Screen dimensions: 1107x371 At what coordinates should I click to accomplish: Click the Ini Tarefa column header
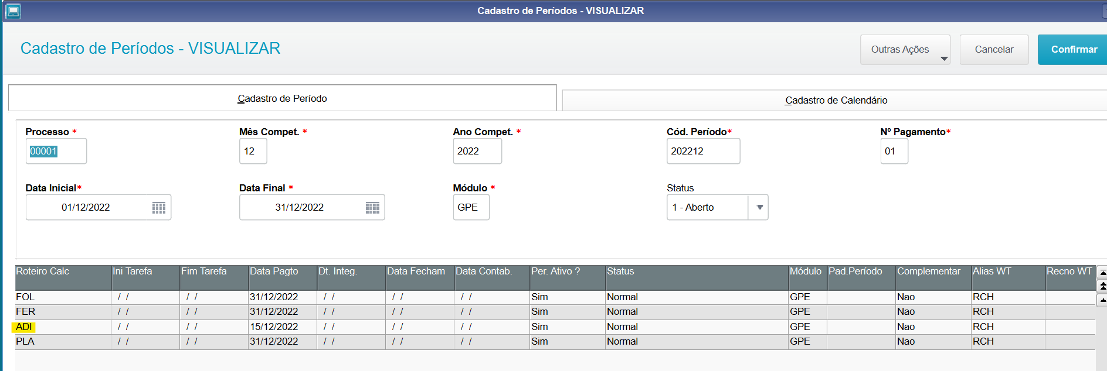click(145, 277)
